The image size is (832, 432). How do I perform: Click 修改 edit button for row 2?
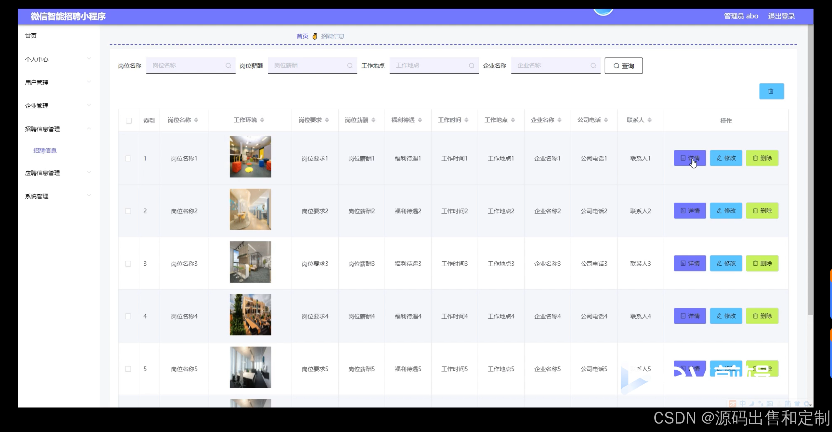(726, 211)
